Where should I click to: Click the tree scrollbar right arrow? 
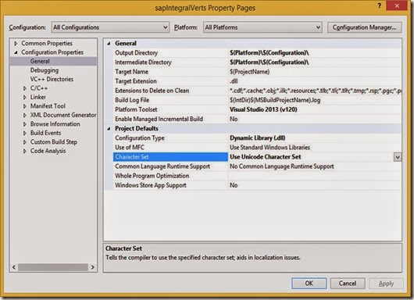(x=92, y=267)
